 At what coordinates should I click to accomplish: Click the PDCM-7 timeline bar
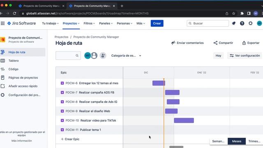coord(172,92)
